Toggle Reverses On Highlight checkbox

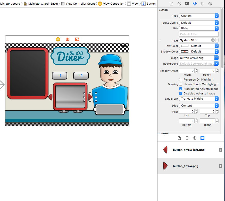pyautogui.click(x=181, y=80)
